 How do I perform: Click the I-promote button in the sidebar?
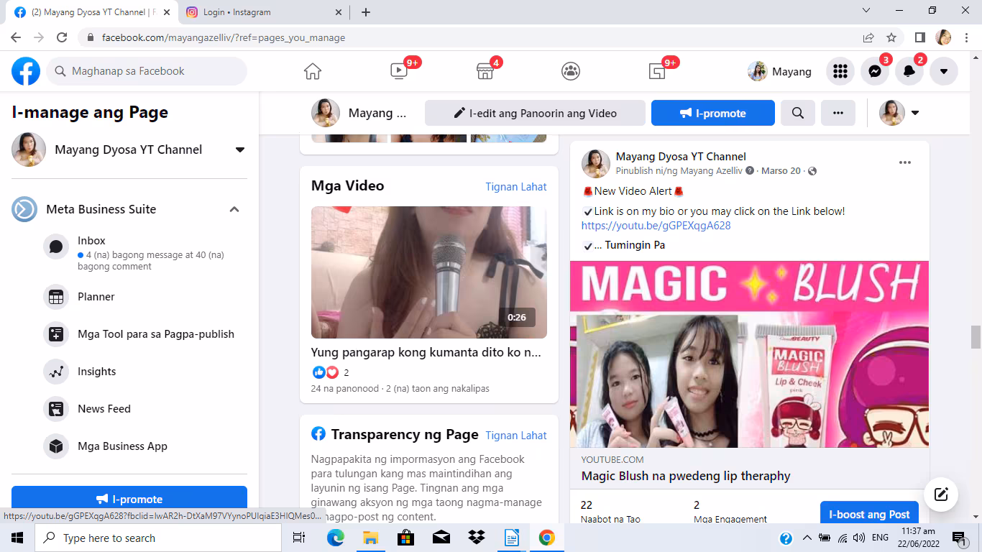[129, 499]
